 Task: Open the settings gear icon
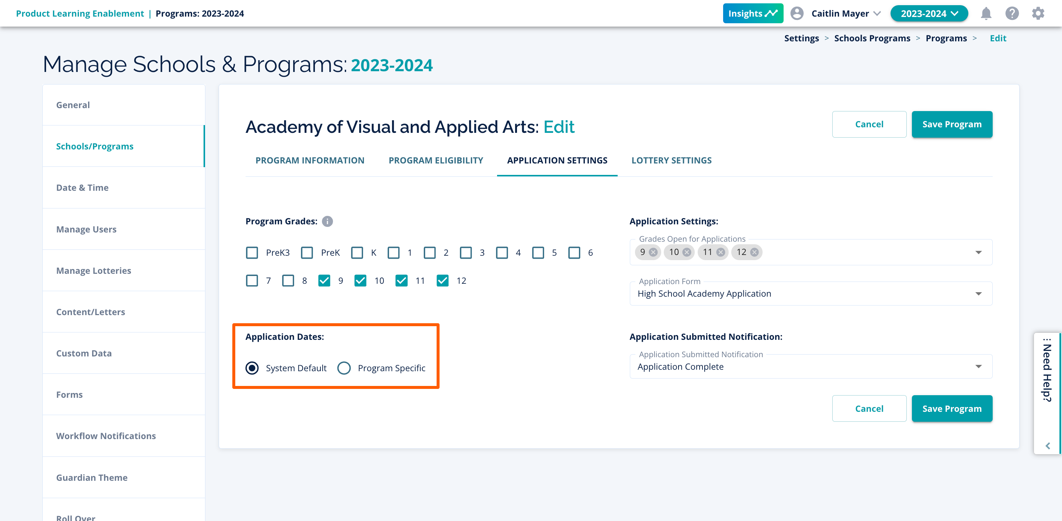1038,14
